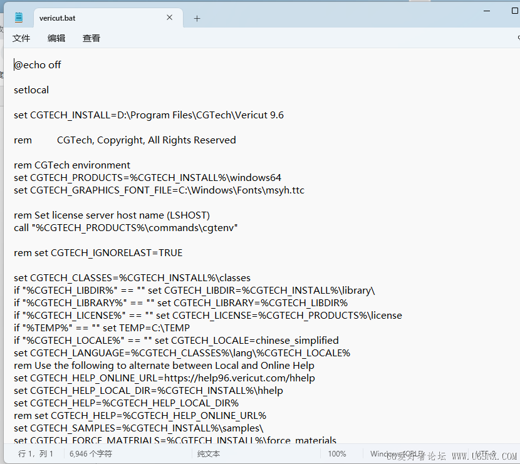Click the 'set CGTECH_INSTALL=D:\Program Files' line
This screenshot has height=464, width=520.
tap(148, 115)
